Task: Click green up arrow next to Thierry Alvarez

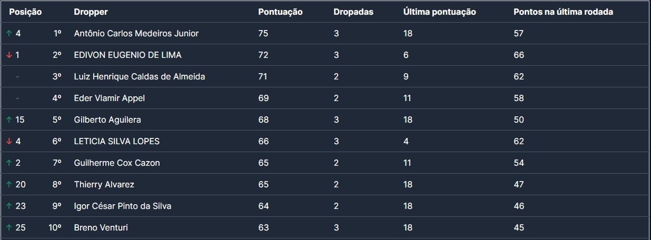Action: [x=9, y=184]
